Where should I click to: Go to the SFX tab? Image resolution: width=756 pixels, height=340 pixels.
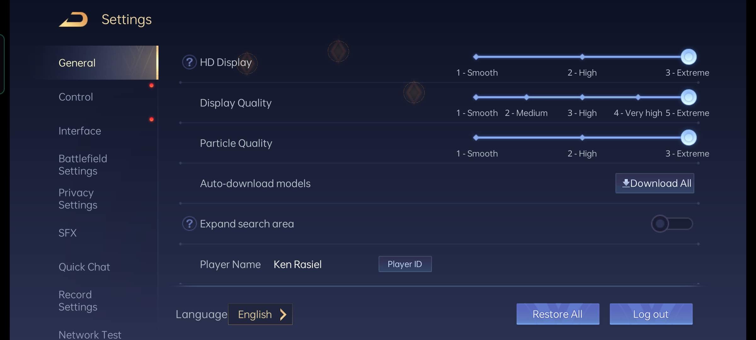click(68, 233)
